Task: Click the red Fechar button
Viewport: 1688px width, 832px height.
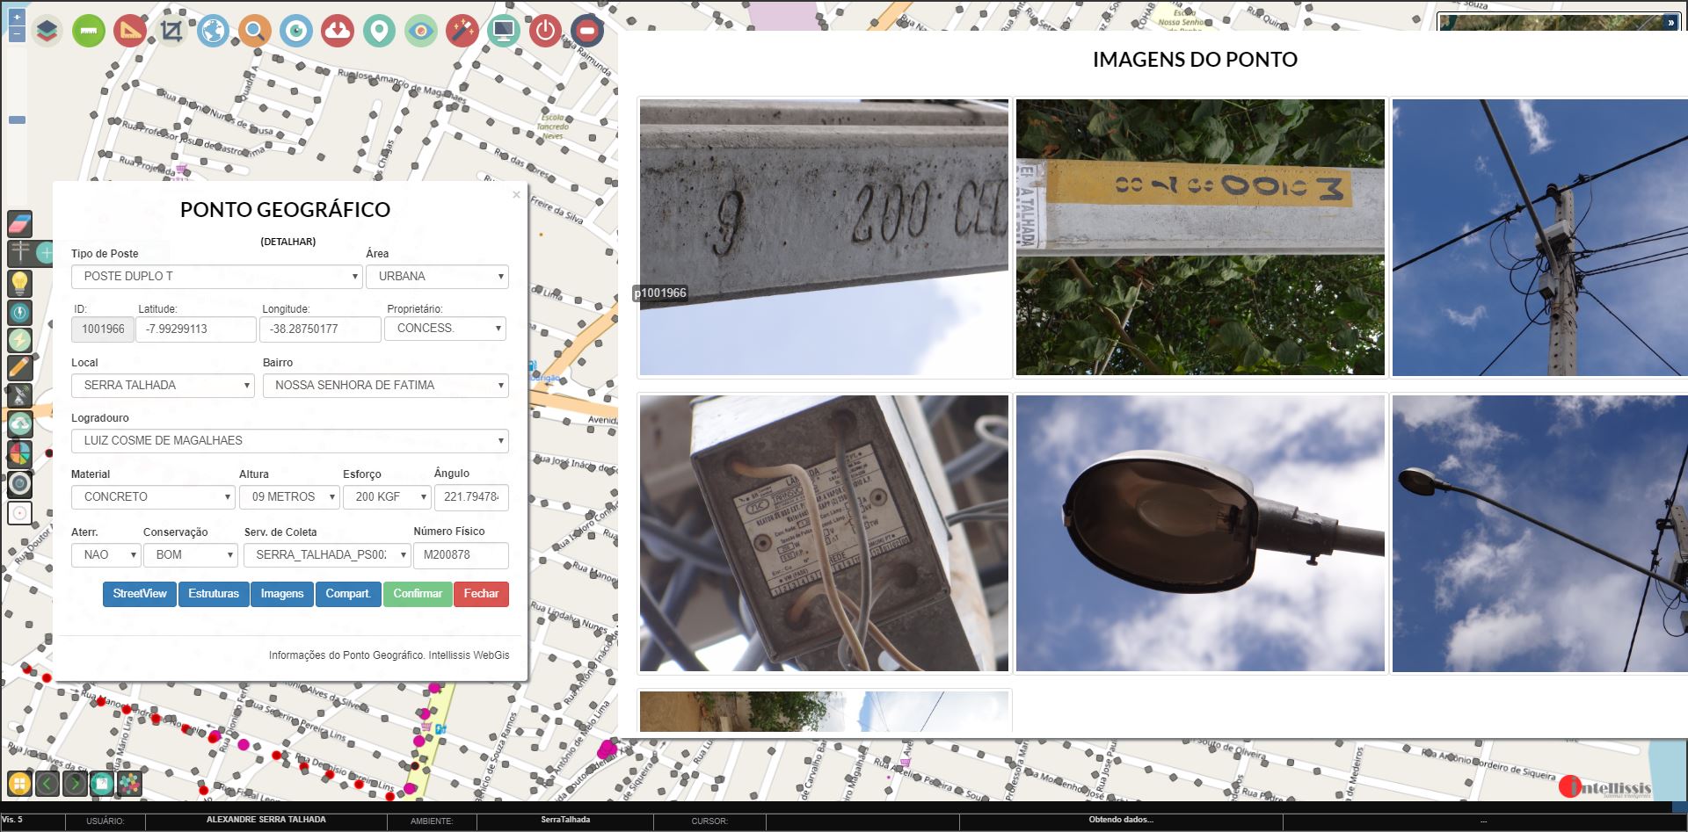Action: coord(481,594)
